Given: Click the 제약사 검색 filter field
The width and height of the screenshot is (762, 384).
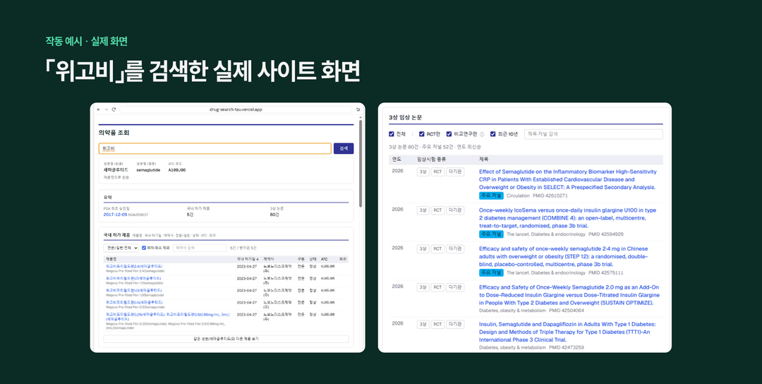Looking at the screenshot, I should tap(200, 248).
